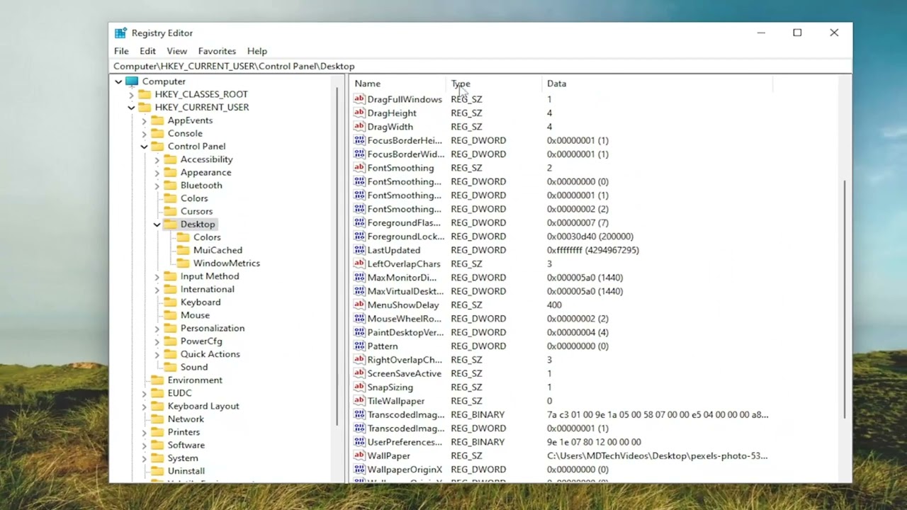
Task: Click the Environment folder icon
Action: coord(157,380)
